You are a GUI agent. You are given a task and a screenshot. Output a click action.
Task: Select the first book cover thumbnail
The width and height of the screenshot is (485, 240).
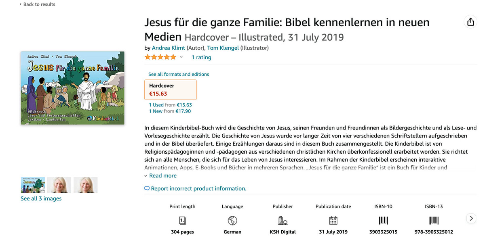[x=33, y=185]
